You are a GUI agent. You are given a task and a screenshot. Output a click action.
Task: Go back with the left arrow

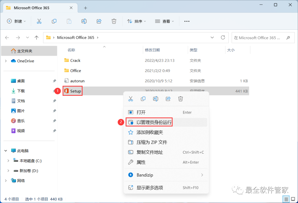tap(7, 38)
